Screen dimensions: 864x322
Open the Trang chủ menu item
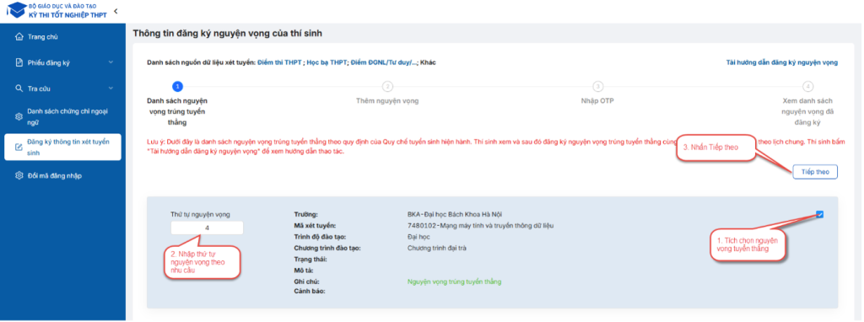click(62, 37)
